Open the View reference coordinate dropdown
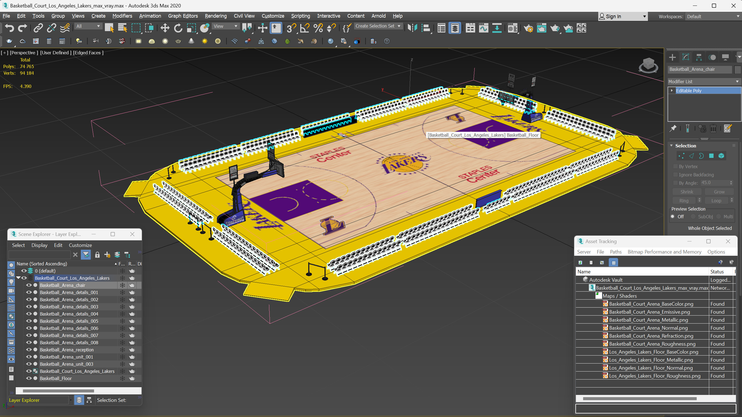 [225, 26]
